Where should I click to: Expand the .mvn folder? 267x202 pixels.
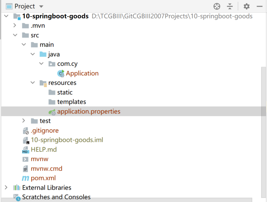[15, 25]
